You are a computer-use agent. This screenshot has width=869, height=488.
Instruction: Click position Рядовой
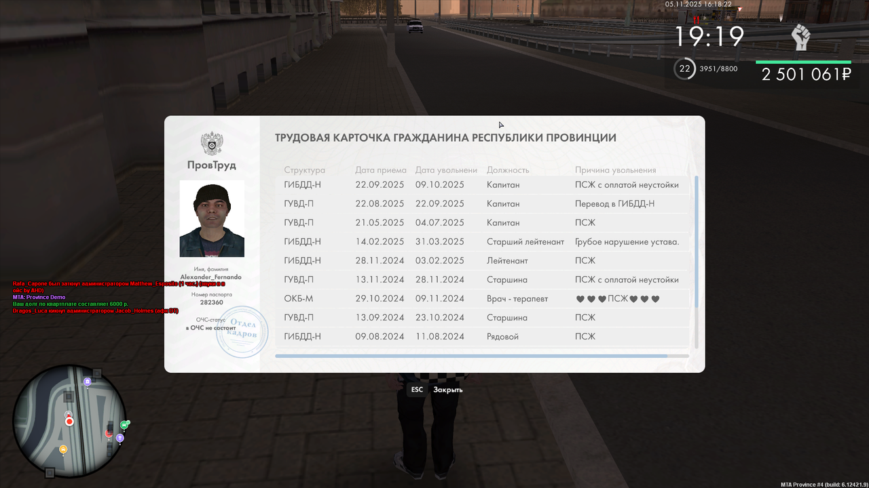coord(502,336)
